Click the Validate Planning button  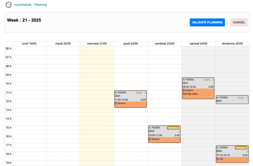pos(207,22)
